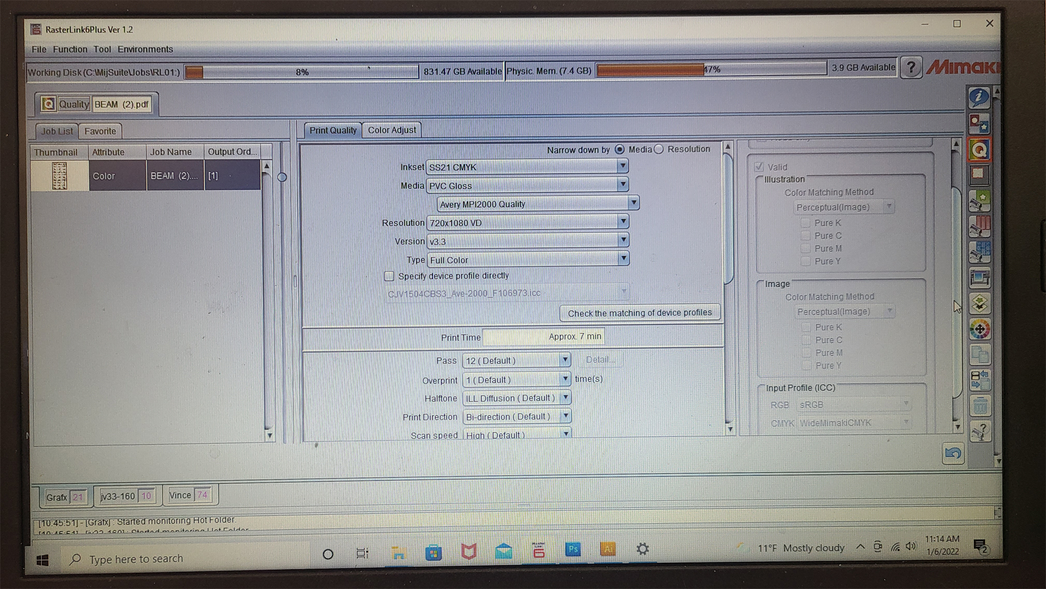Open the printer icon with green star

pos(979,201)
